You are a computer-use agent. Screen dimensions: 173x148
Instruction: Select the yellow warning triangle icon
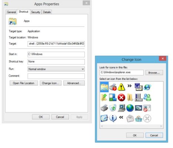121,87
